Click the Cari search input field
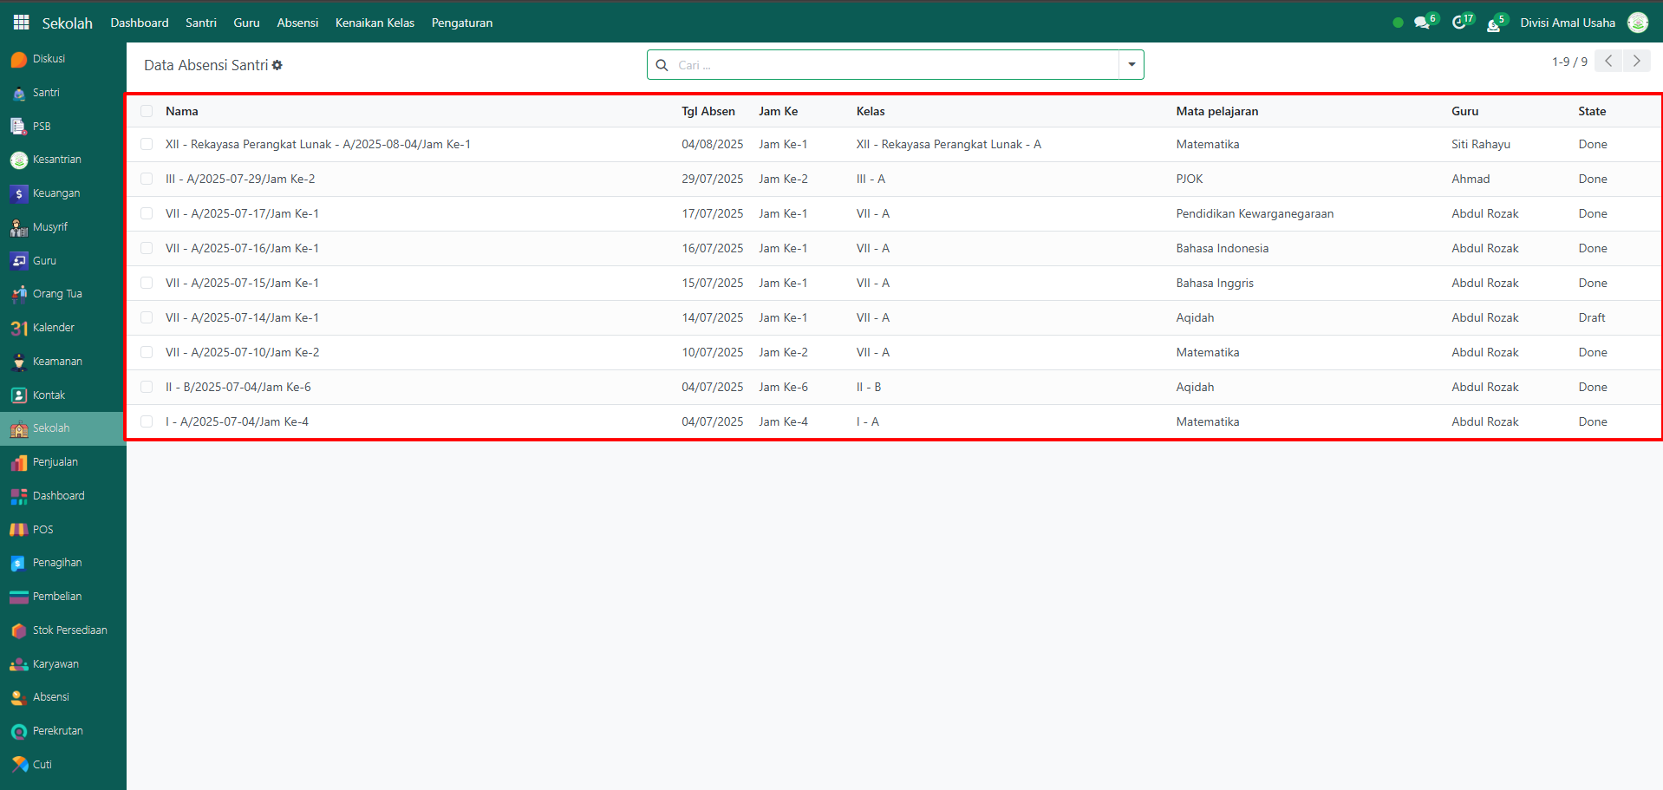The image size is (1663, 790). (893, 65)
